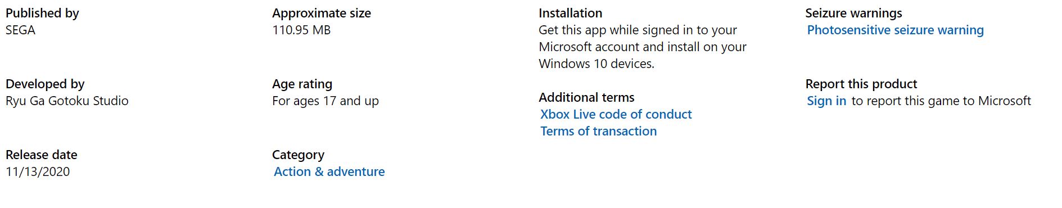Open the Terms of transaction link
This screenshot has height=208, width=1062.
(599, 132)
